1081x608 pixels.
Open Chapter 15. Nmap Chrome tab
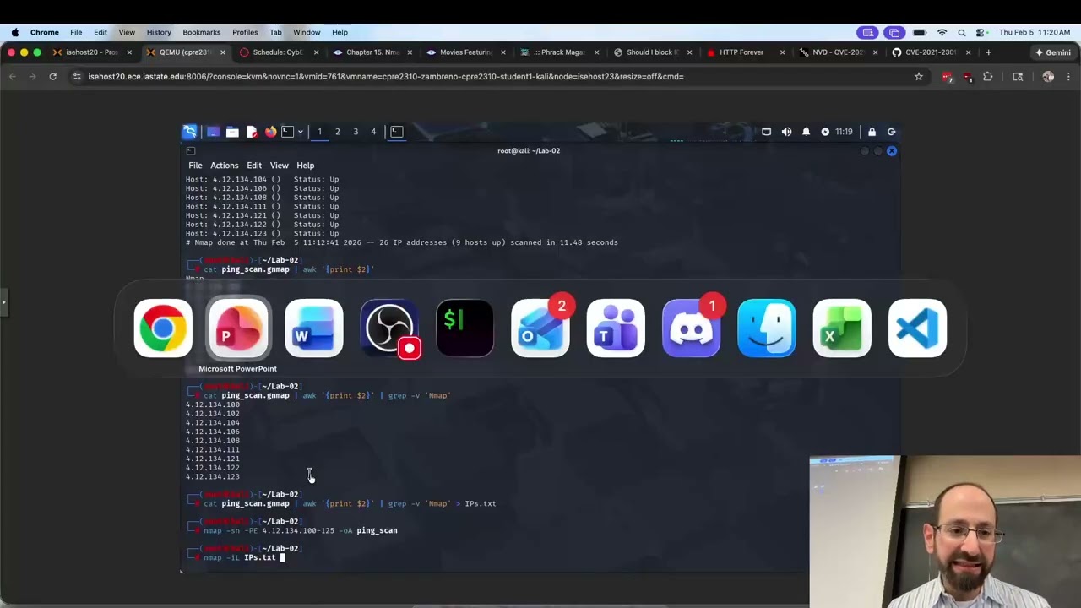372,52
